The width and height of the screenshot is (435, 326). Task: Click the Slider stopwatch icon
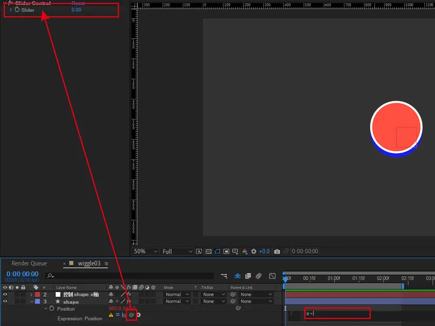click(x=17, y=10)
